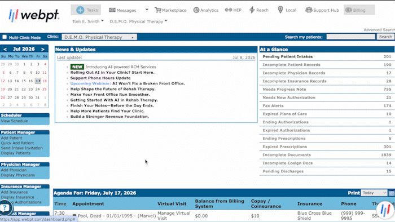Screen dimensions: 395x222
Task: Open the Analytics chart icon
Action: click(x=196, y=10)
